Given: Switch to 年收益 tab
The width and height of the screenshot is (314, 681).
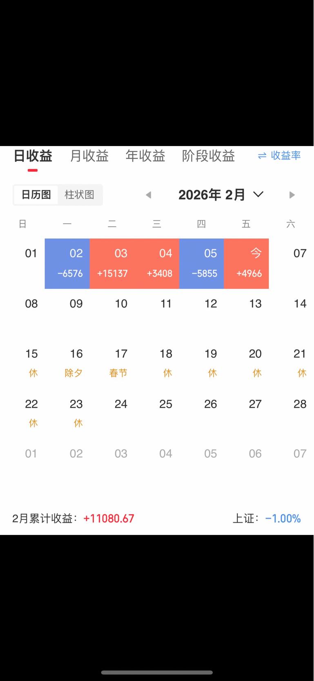Looking at the screenshot, I should click(x=145, y=156).
